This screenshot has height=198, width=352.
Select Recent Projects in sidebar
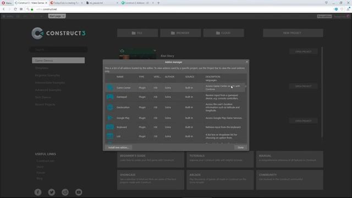coord(45,105)
